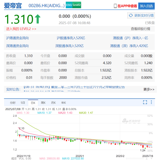
Task: Open 查看碎股行情 link
Action: click(140, 29)
